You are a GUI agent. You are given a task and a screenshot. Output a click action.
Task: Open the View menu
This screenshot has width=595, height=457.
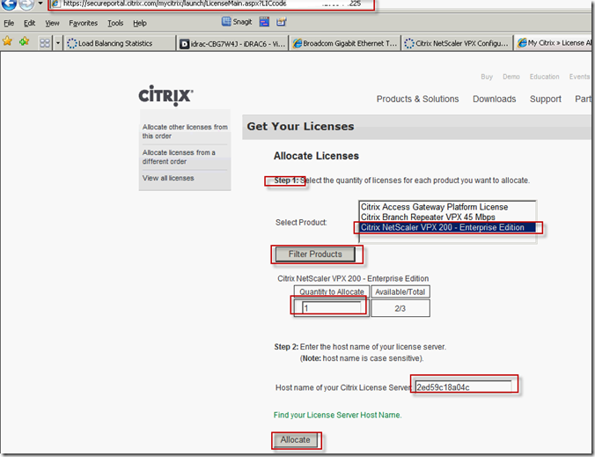52,23
